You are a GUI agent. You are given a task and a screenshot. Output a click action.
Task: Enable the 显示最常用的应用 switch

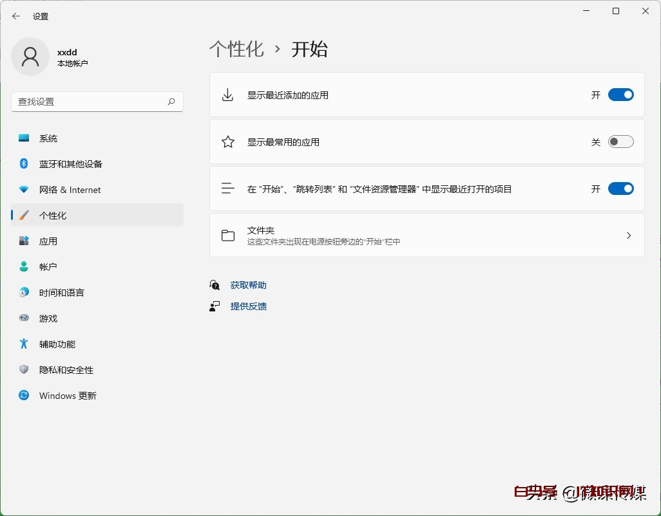pos(620,142)
